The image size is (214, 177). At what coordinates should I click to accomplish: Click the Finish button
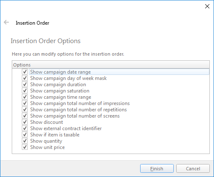click(157, 169)
